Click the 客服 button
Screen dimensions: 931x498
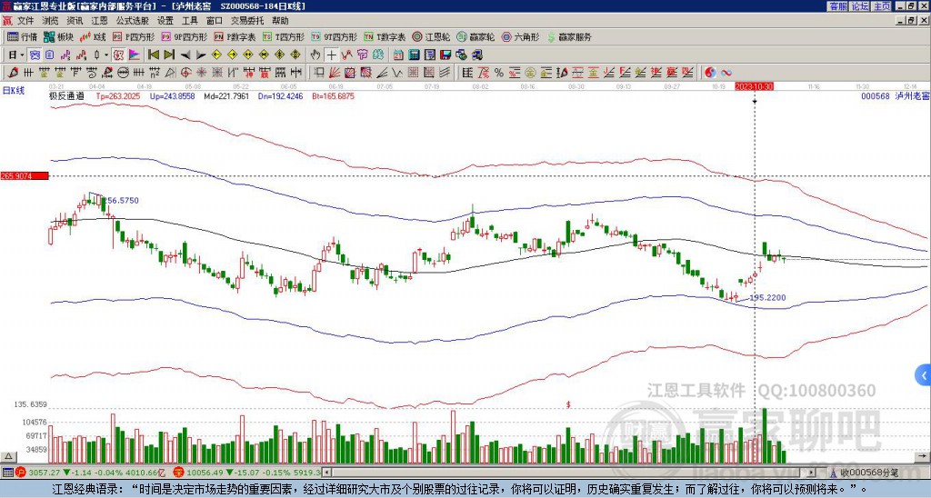[x=837, y=6]
